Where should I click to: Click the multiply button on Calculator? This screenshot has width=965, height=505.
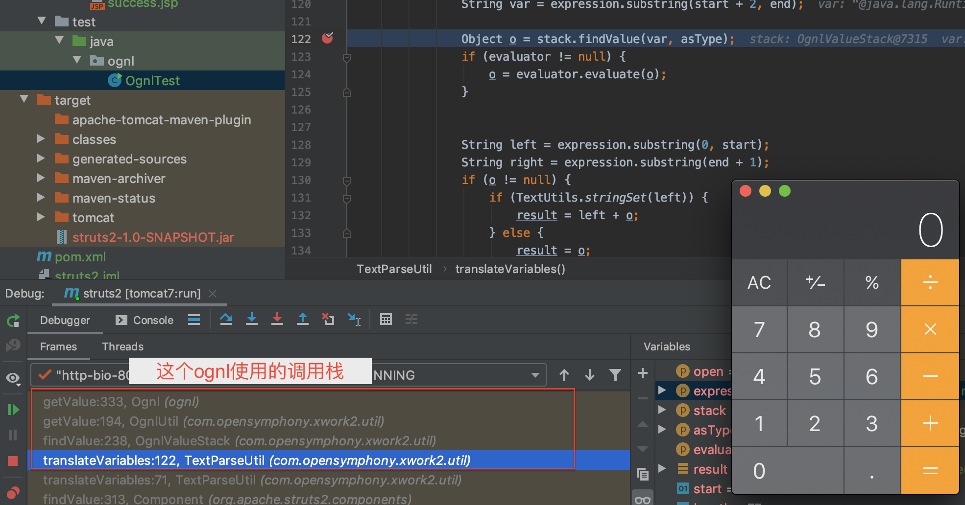point(930,329)
